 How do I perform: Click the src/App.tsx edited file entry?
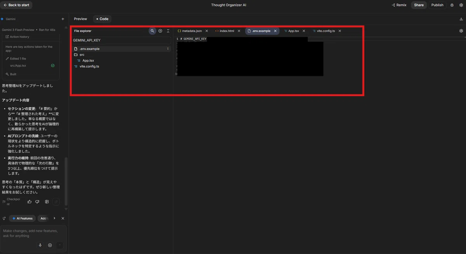(18, 65)
